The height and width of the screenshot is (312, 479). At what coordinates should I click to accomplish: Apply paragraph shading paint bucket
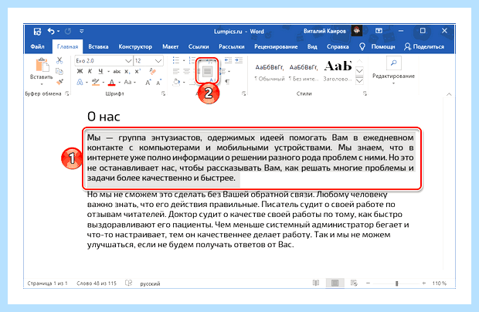click(x=176, y=82)
